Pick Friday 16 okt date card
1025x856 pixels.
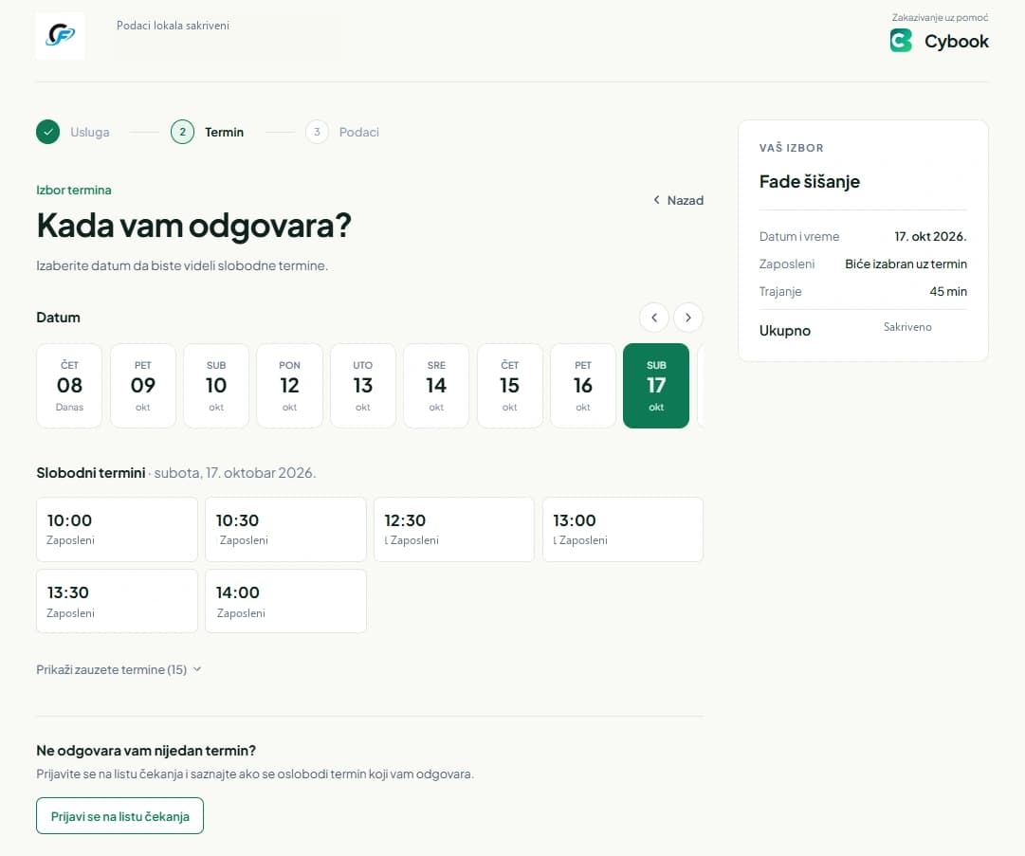click(583, 386)
